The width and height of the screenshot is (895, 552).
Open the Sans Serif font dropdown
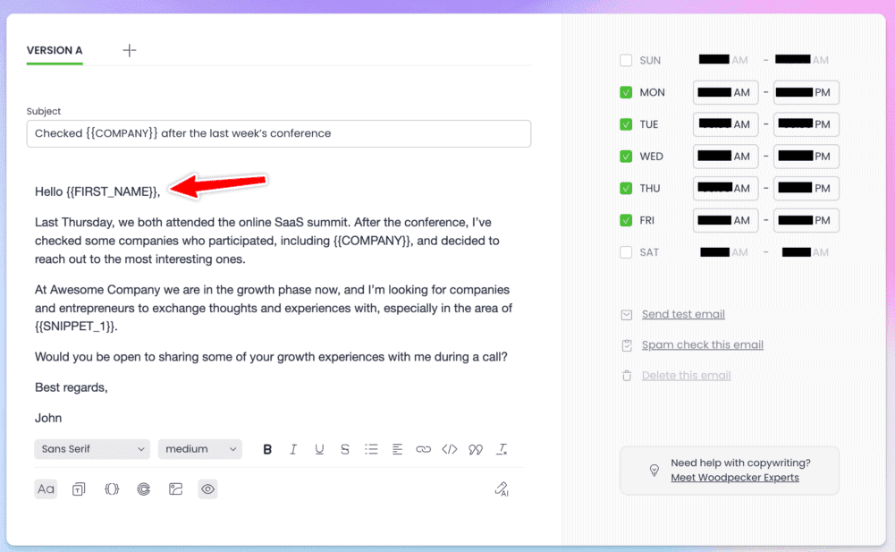[x=91, y=449]
